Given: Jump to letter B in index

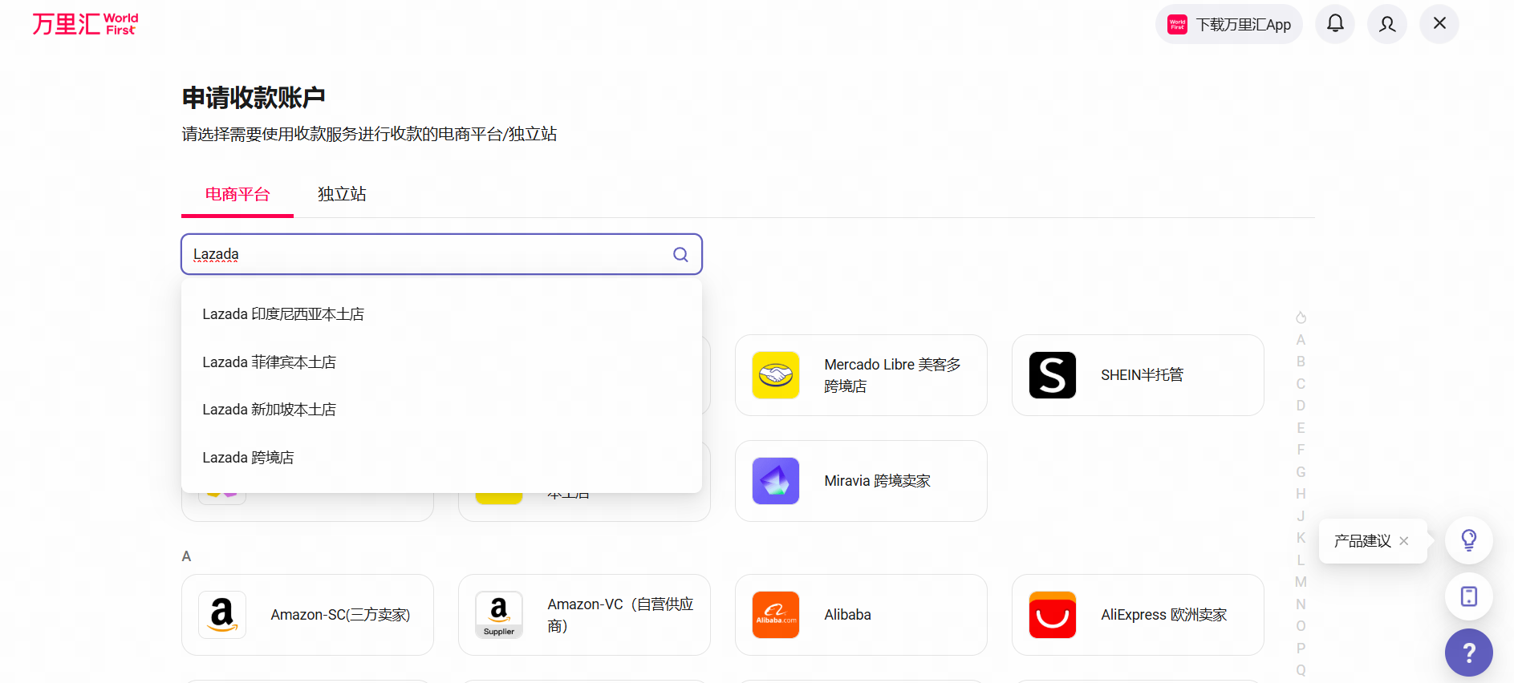Looking at the screenshot, I should [1301, 362].
